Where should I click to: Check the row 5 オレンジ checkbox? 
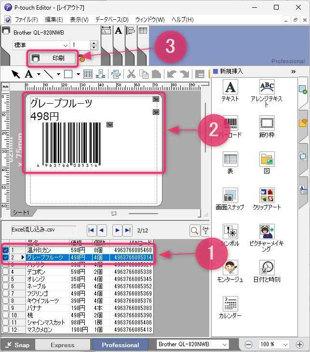point(5,279)
